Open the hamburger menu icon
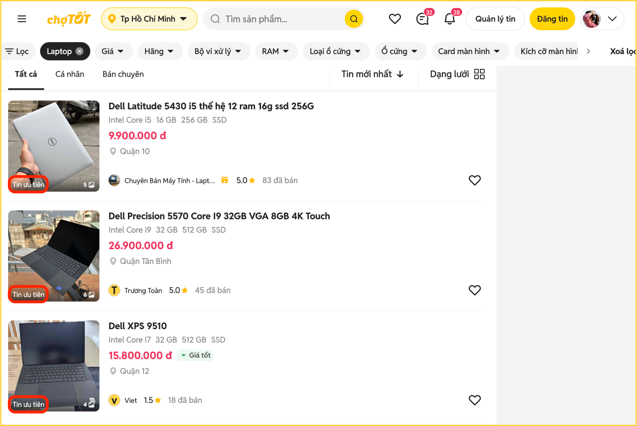This screenshot has height=426, width=637. 21,19
